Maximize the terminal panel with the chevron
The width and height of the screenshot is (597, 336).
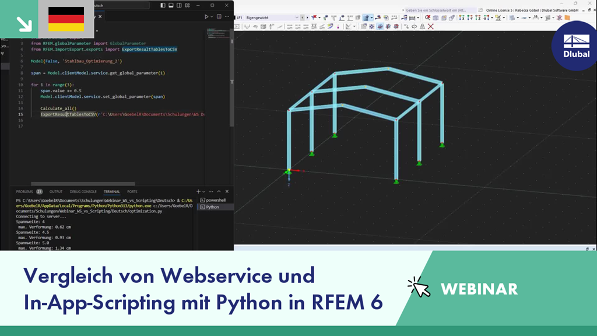pyautogui.click(x=219, y=191)
